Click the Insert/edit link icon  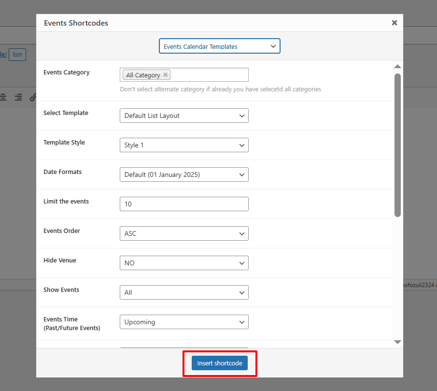(x=32, y=97)
